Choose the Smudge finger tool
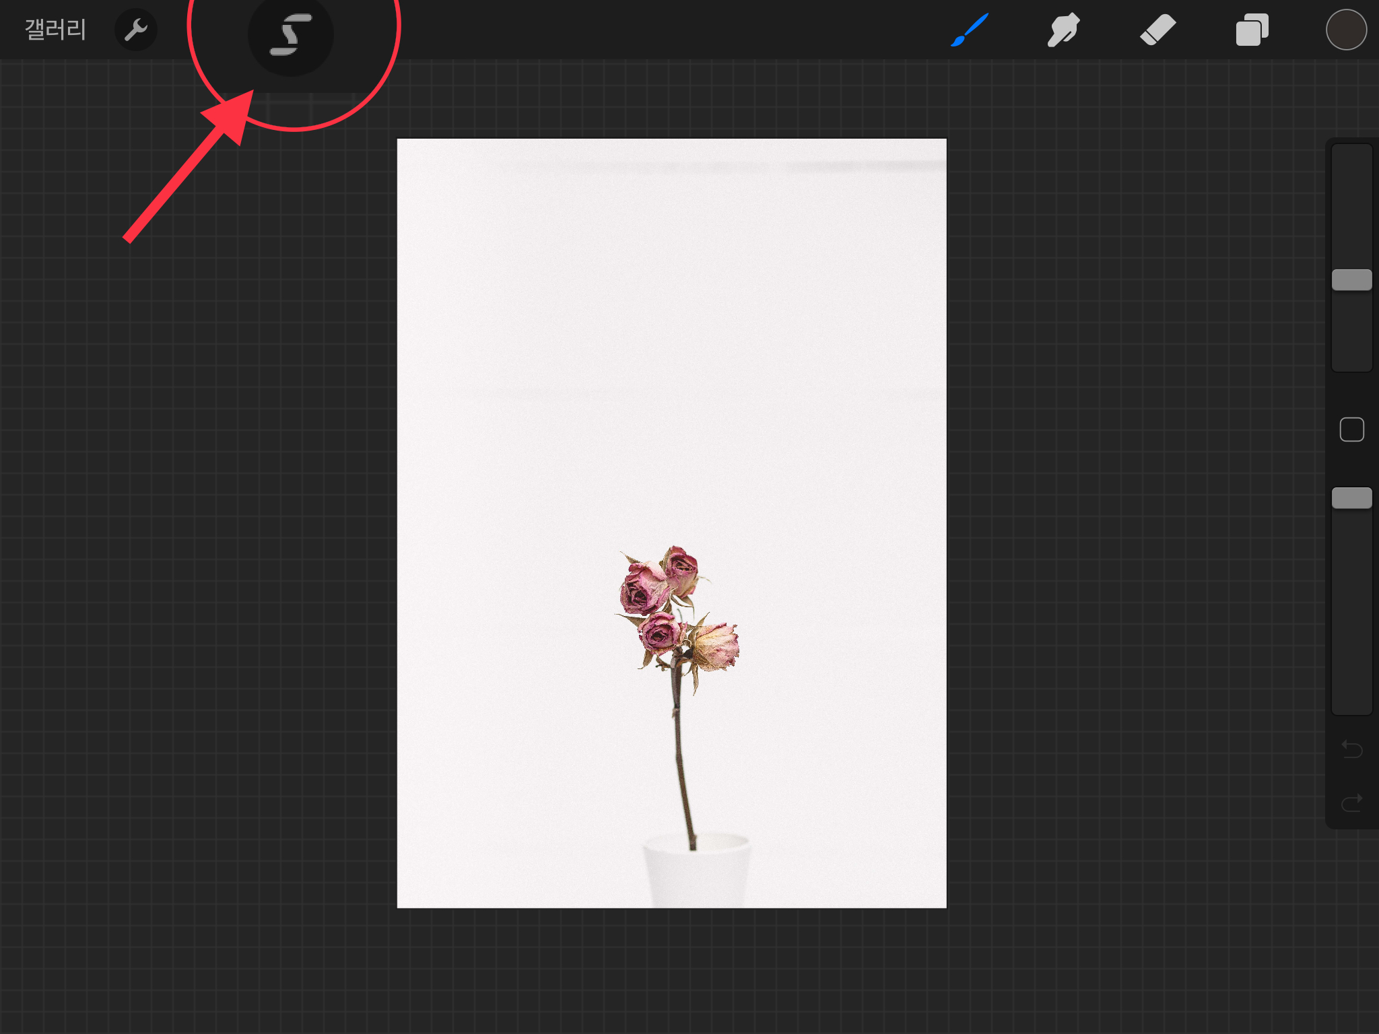Screen dimensions: 1379x1034 pos(1063,30)
